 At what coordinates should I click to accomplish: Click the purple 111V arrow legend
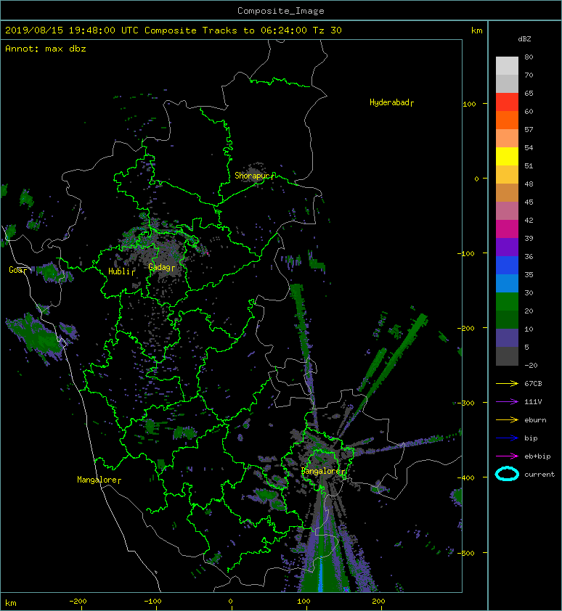coord(507,402)
